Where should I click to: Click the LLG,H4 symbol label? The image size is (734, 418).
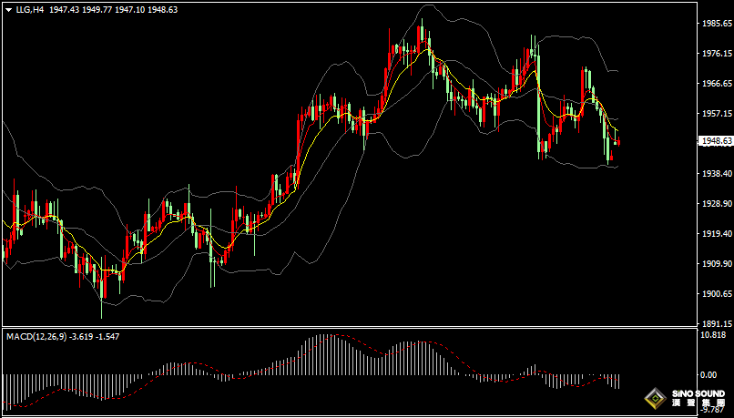click(x=30, y=8)
